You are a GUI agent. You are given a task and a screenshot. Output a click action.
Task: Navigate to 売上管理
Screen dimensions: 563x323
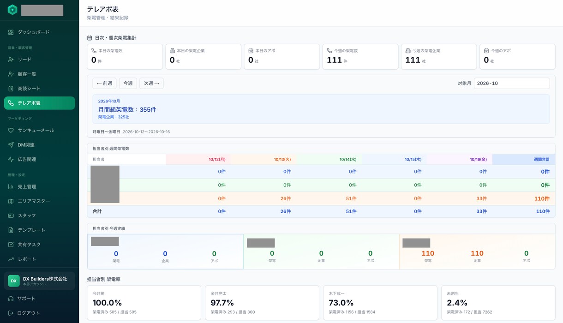point(39,187)
